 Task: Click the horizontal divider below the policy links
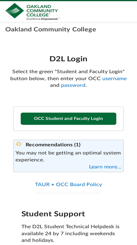68,193
